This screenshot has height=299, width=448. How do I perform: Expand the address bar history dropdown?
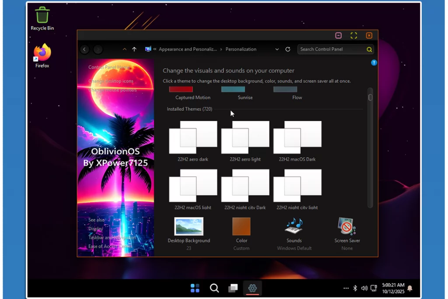coord(277,49)
